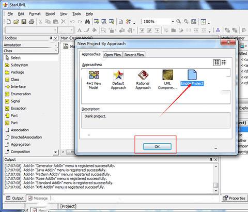Open the Format menu

point(35,14)
